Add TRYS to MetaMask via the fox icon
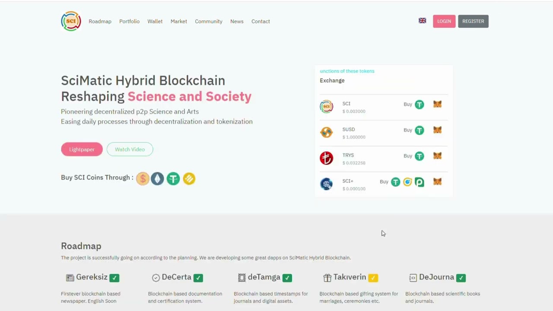This screenshot has height=311, width=553. point(438,156)
